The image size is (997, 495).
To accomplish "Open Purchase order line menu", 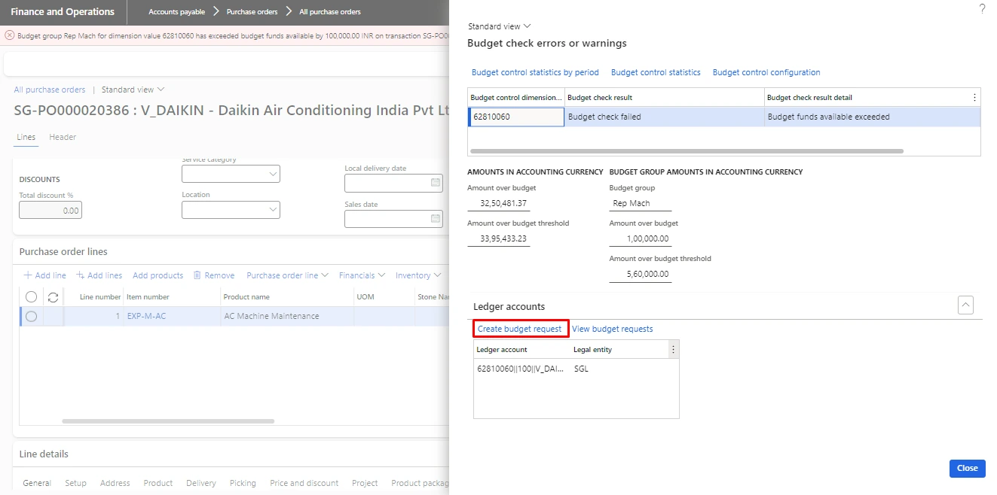I will tap(287, 275).
